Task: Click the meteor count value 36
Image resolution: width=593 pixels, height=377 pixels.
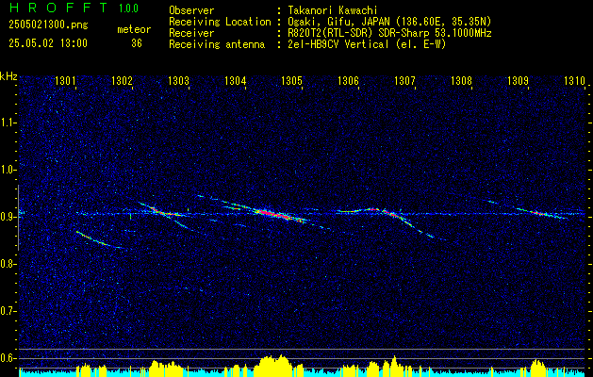Action: (137, 43)
